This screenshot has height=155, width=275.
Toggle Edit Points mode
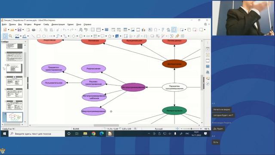171,36
